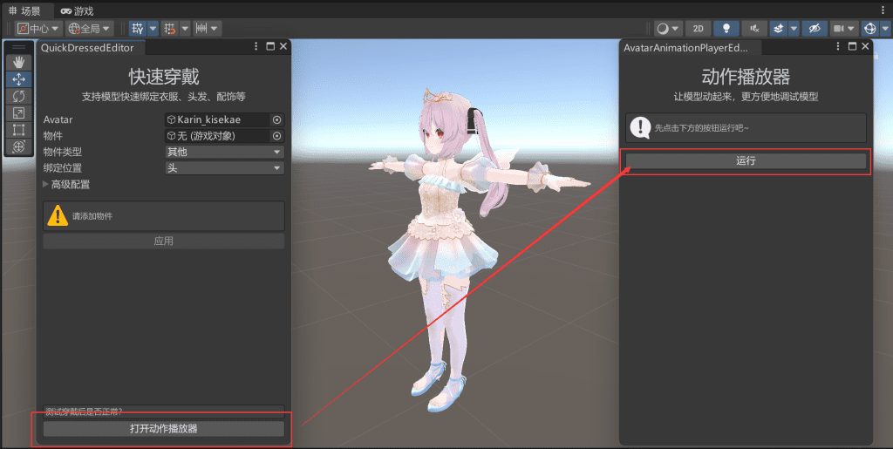Toggle scene lighting with the lightbulb
893x449 pixels.
(726, 29)
